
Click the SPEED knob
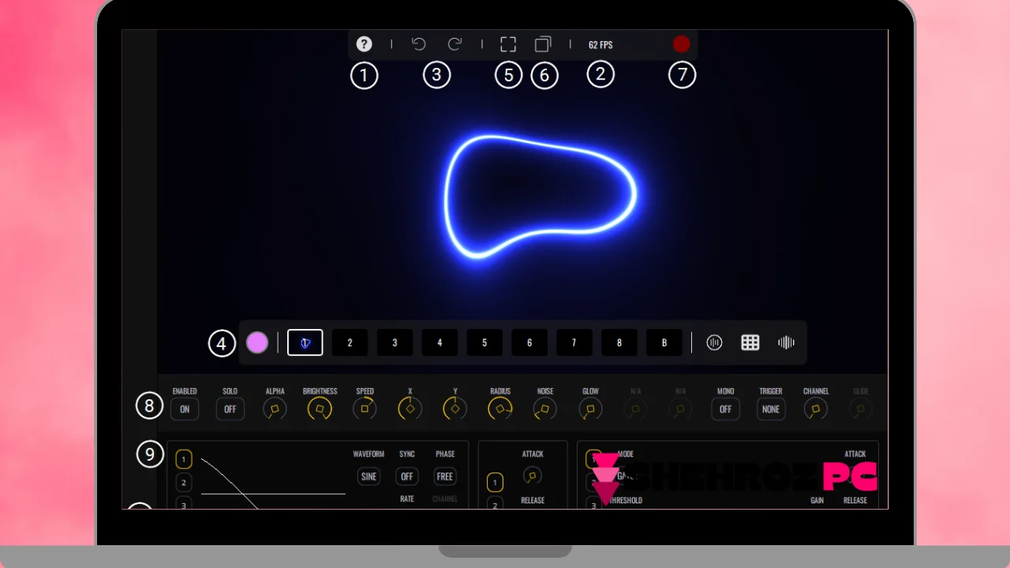click(365, 409)
